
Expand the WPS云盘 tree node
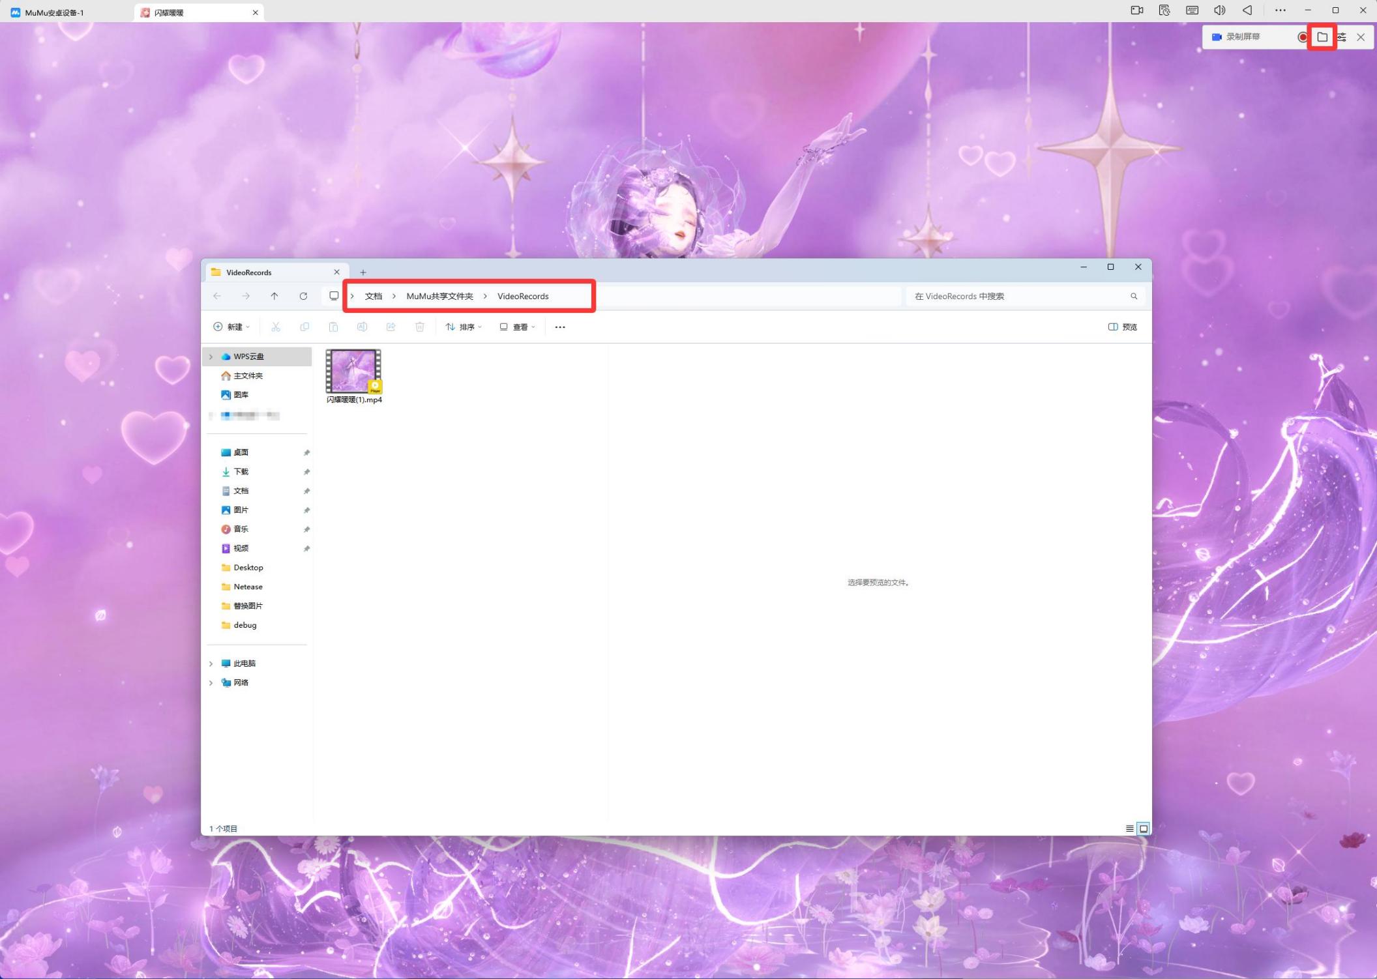[211, 357]
